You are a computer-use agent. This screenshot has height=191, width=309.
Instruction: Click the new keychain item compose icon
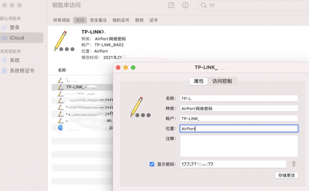(x=171, y=5)
